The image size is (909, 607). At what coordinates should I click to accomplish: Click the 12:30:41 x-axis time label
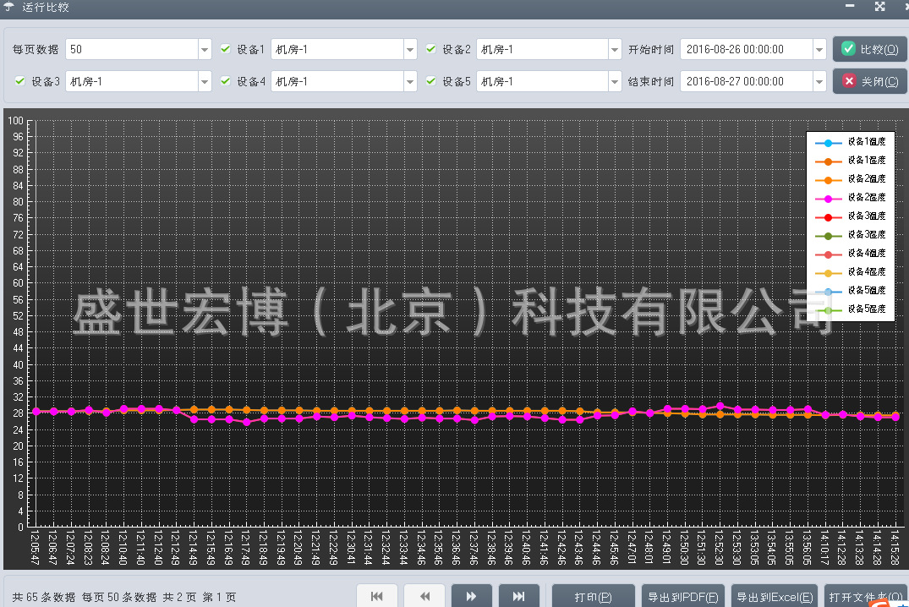(351, 547)
